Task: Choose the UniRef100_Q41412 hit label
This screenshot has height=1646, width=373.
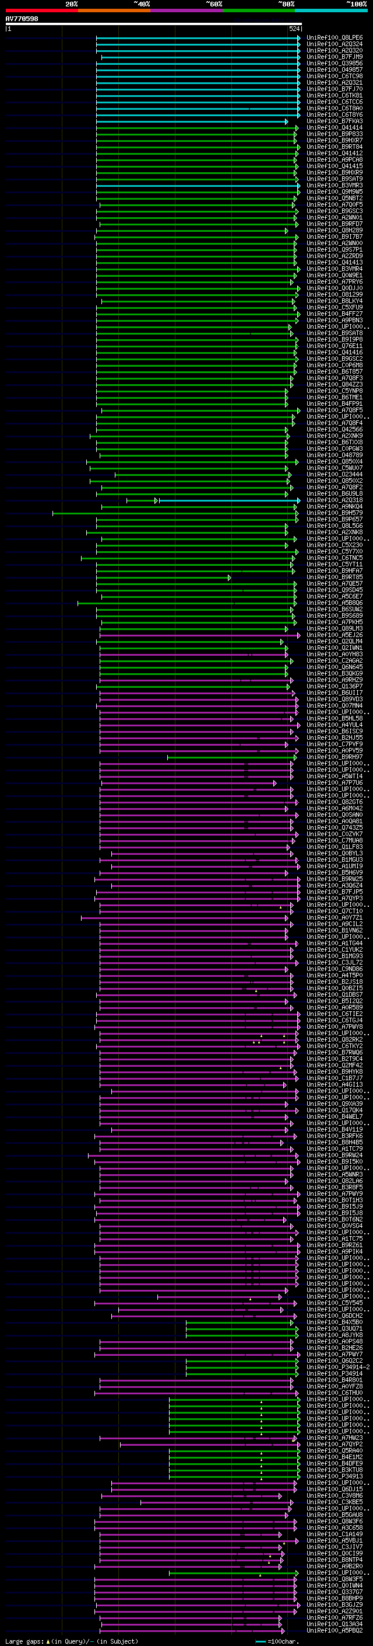Action: click(x=334, y=154)
